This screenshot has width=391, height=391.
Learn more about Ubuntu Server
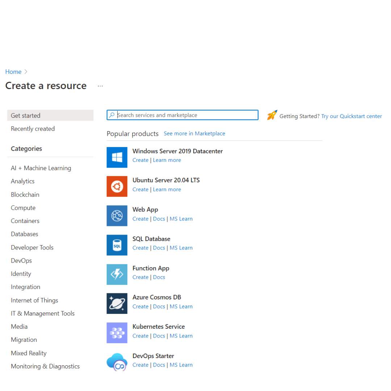[x=167, y=189]
